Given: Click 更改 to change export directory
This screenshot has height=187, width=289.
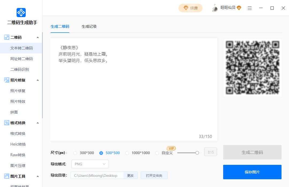Looking at the screenshot, I should click(130, 176).
